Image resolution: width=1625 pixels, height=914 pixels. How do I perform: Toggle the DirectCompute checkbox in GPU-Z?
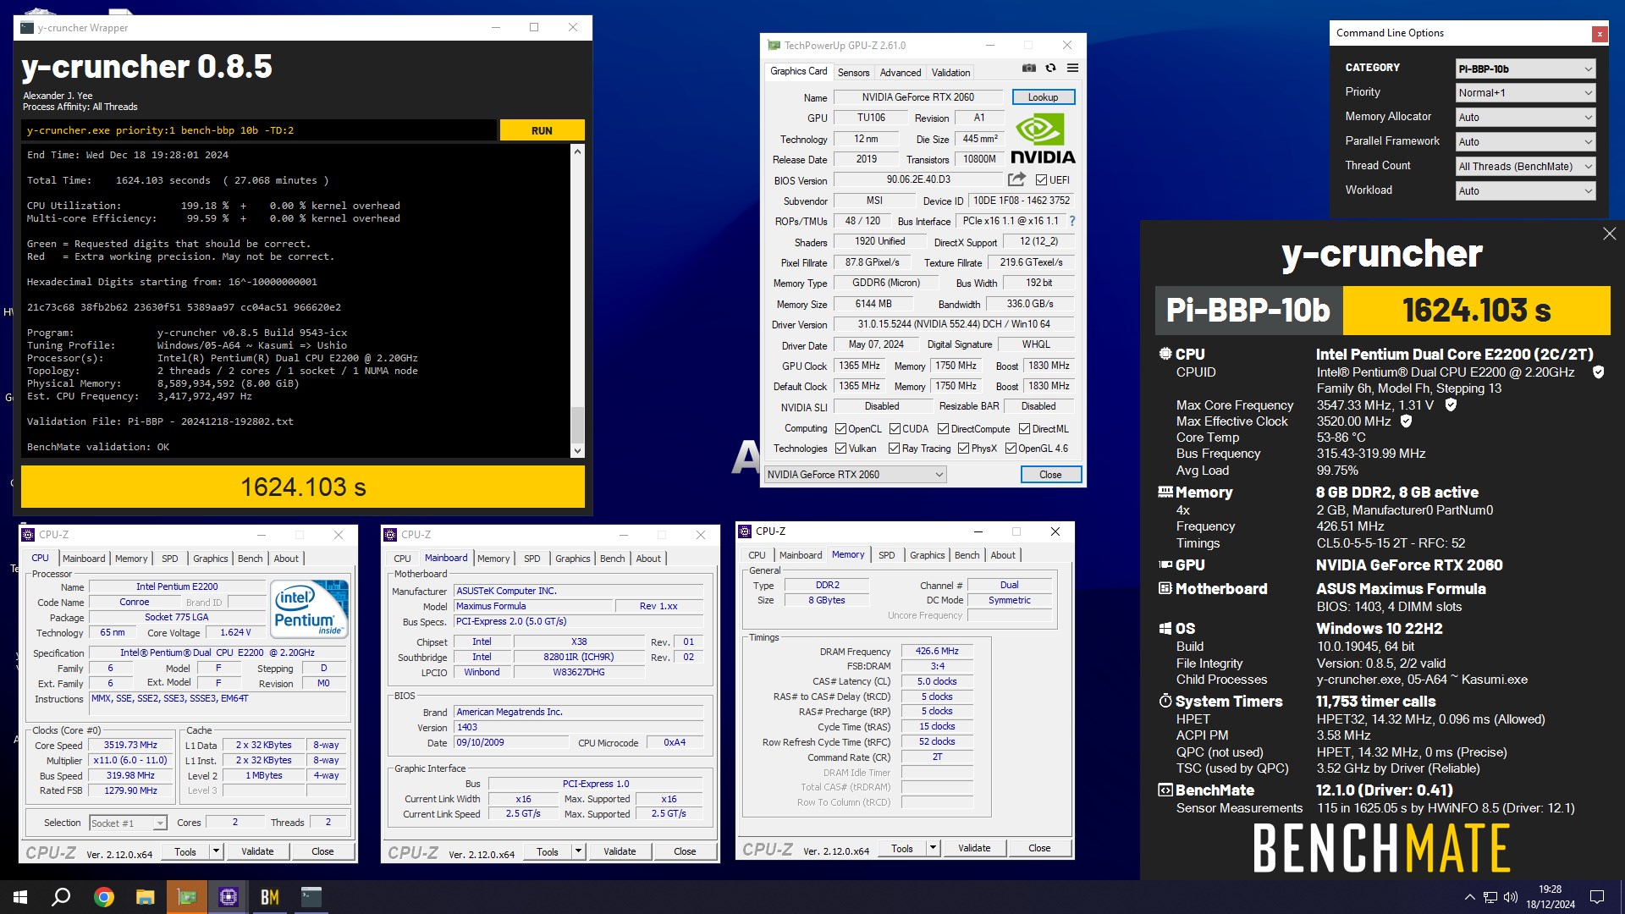pos(943,429)
